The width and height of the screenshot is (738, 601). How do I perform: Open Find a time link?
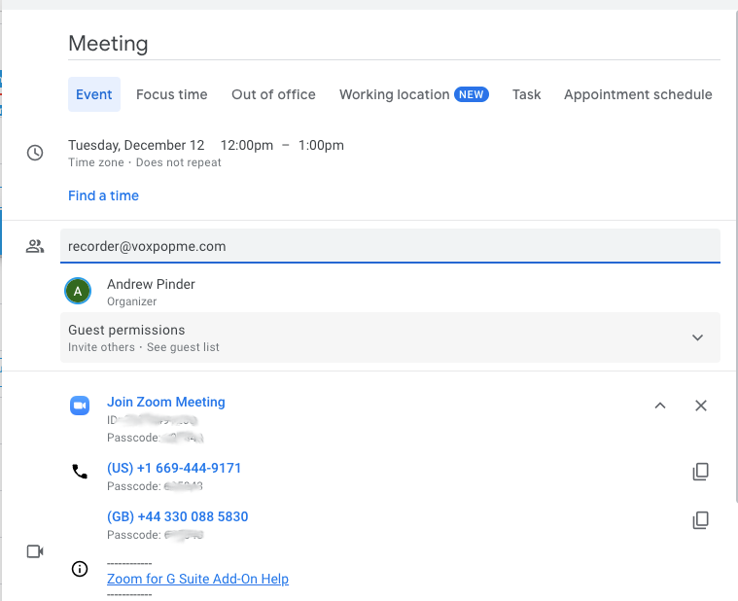click(103, 195)
